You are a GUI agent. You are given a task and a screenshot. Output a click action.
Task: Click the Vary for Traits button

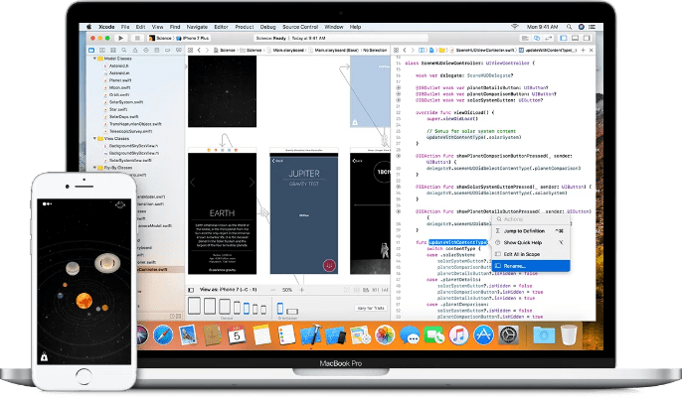click(x=373, y=309)
